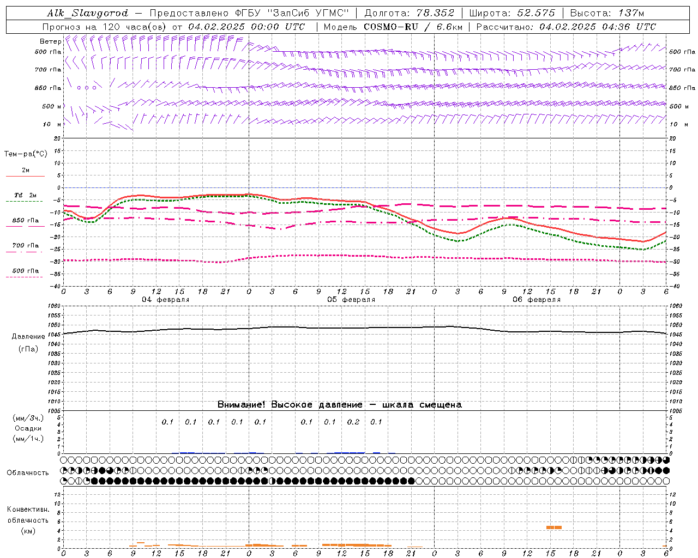
Task: Click the Облачность cloud cover label
Action: [x=28, y=472]
